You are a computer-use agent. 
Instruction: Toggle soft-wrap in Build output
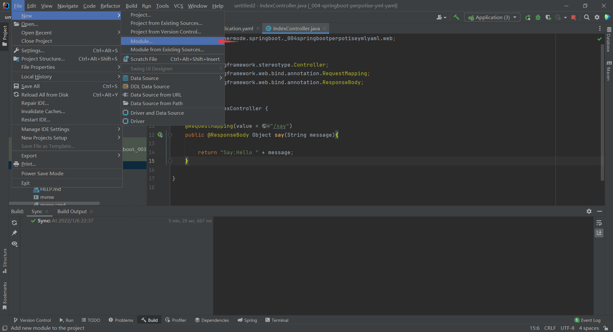599,223
